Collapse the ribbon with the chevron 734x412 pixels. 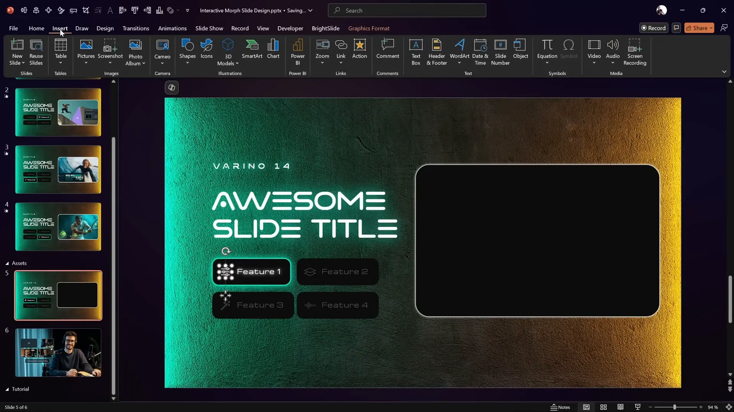[x=724, y=72]
